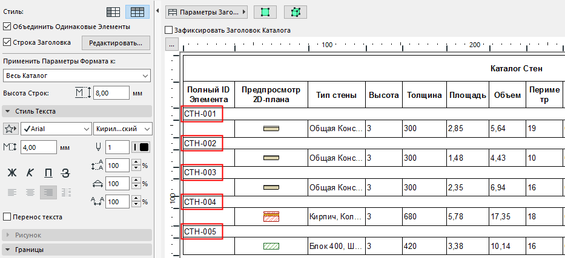The image size is (565, 258).
Task: Click the text width percent field
Action: (117, 184)
